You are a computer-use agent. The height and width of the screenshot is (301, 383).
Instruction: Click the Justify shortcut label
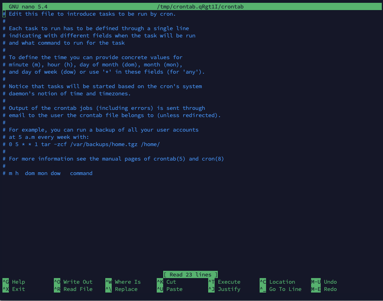point(229,289)
